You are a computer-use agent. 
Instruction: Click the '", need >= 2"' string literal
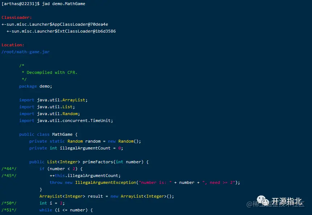219,182
